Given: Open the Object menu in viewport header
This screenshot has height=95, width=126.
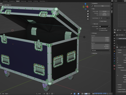Looking at the screenshot, I should (x=7, y=94).
